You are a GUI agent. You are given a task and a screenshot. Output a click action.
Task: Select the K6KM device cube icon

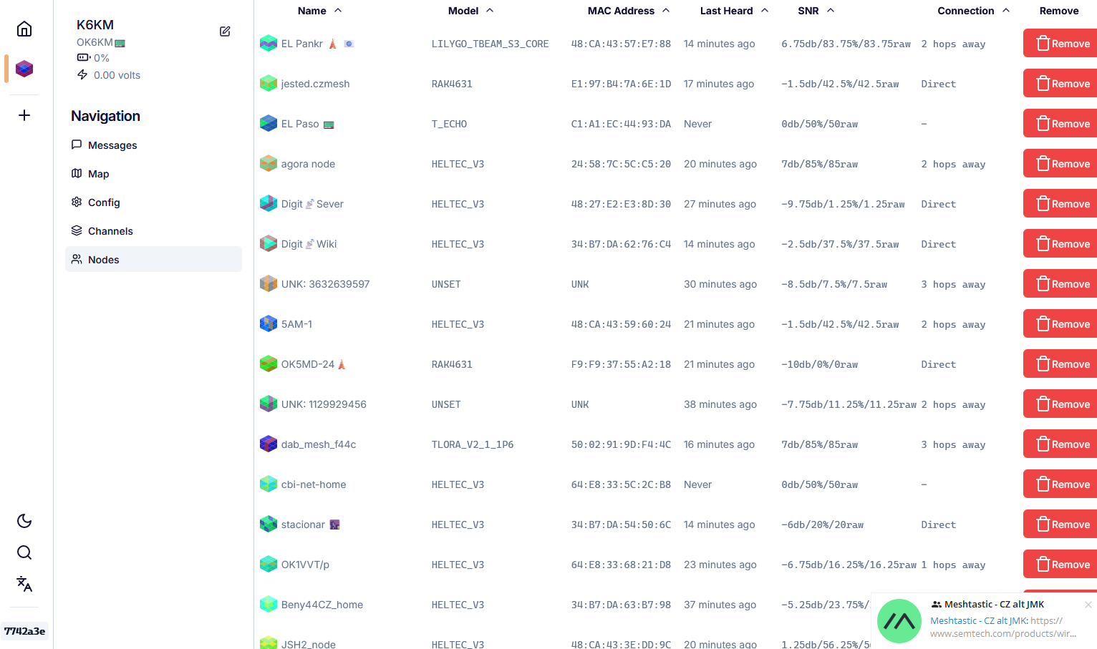point(24,69)
